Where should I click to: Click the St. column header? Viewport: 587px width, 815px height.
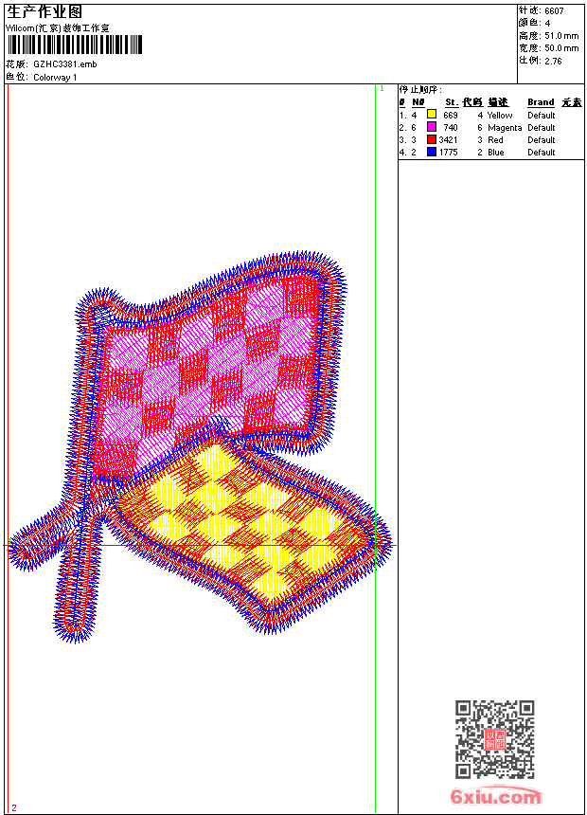[452, 102]
